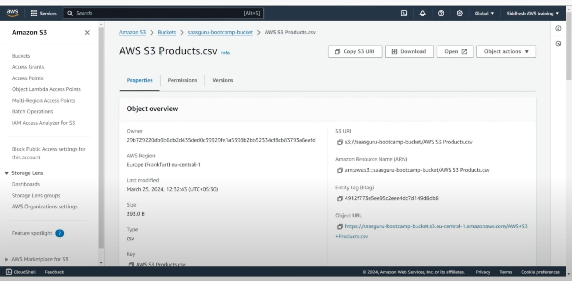Click the Copy S3 URI button
Viewport: 572px width, 281px height.
point(355,51)
